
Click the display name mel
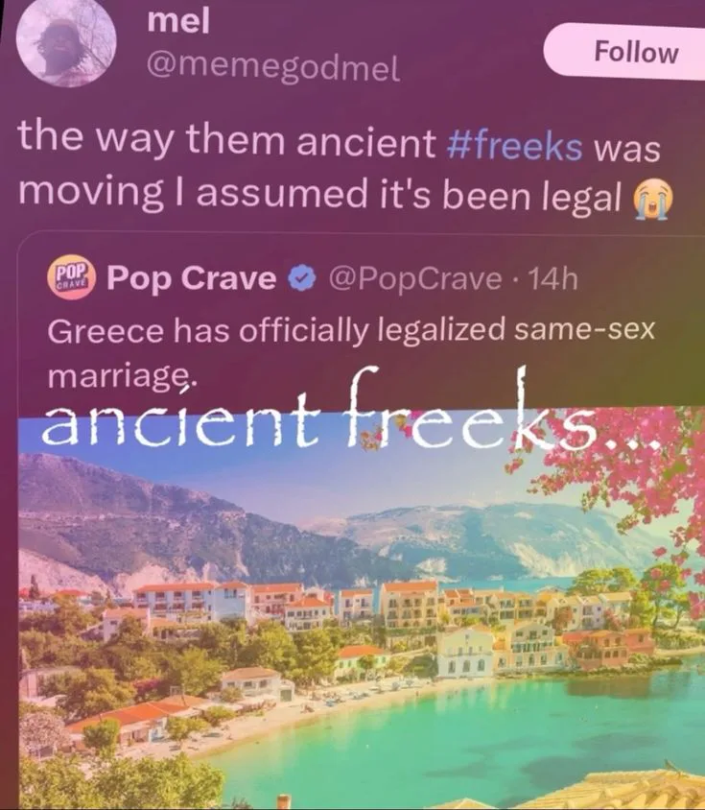click(178, 21)
